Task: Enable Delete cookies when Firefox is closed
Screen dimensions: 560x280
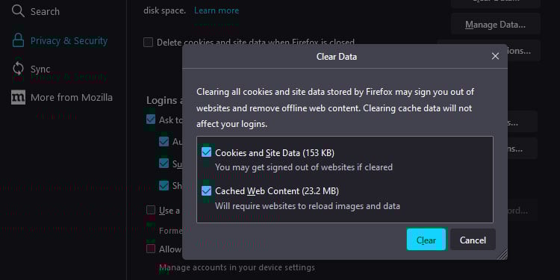Action: point(148,43)
